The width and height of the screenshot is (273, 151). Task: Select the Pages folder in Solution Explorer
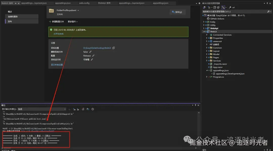pos(216,57)
